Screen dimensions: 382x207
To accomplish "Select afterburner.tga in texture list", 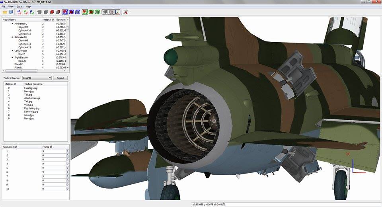I will click(x=32, y=98).
